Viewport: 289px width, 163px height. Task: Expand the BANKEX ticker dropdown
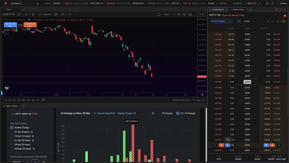[63, 3]
